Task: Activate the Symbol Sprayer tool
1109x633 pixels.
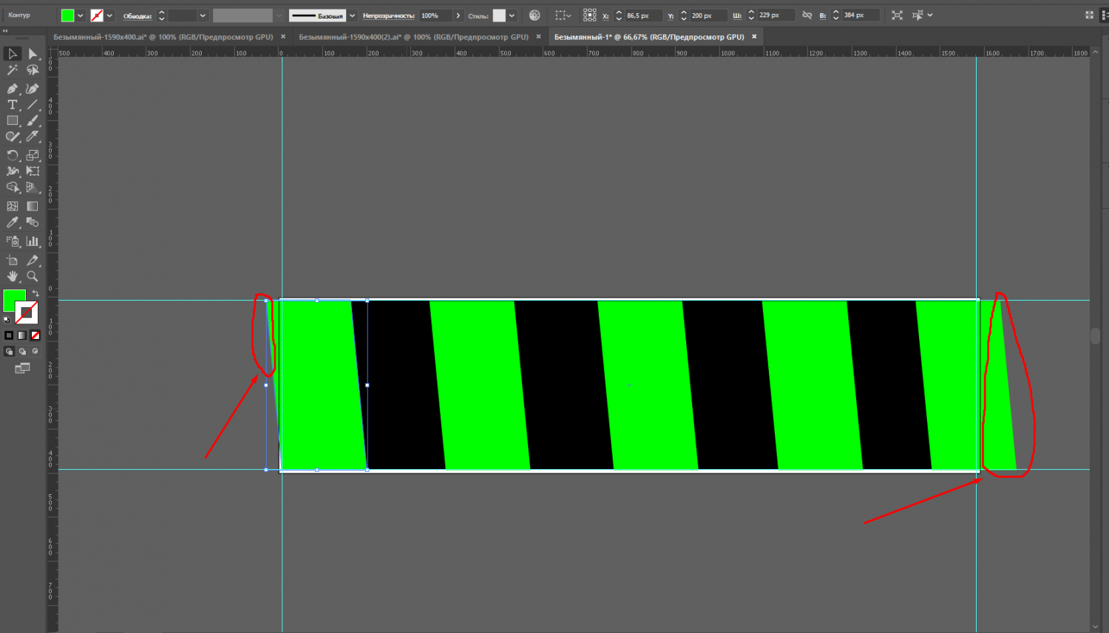Action: tap(13, 242)
